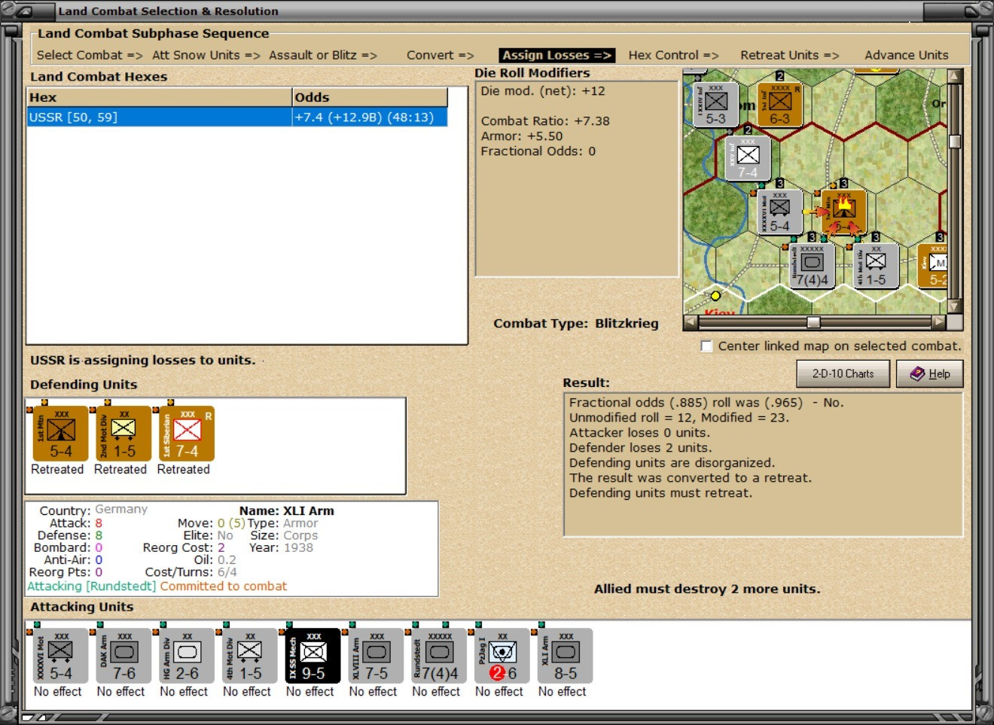Select the XXXXVI Mot 5-4 attacking unit
Image resolution: width=994 pixels, height=725 pixels.
[60, 656]
